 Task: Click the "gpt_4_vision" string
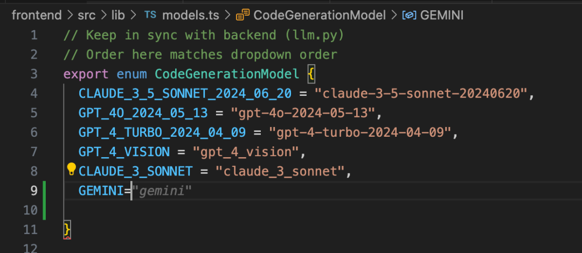tap(246, 152)
